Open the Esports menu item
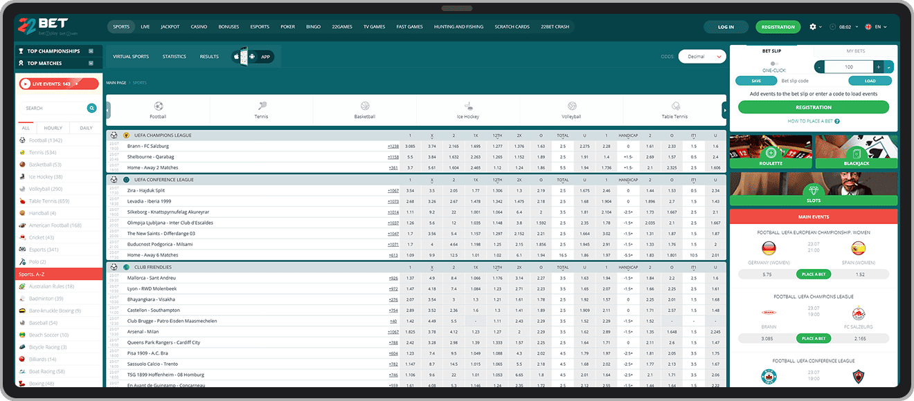 260,27
